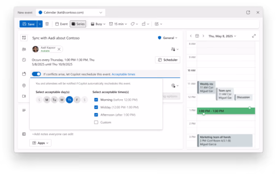Click the Weekly sta calendar event

pyautogui.click(x=206, y=87)
